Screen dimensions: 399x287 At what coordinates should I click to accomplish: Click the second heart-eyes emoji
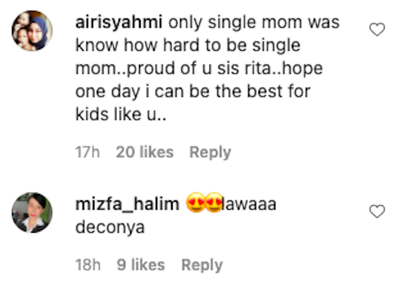[213, 204]
